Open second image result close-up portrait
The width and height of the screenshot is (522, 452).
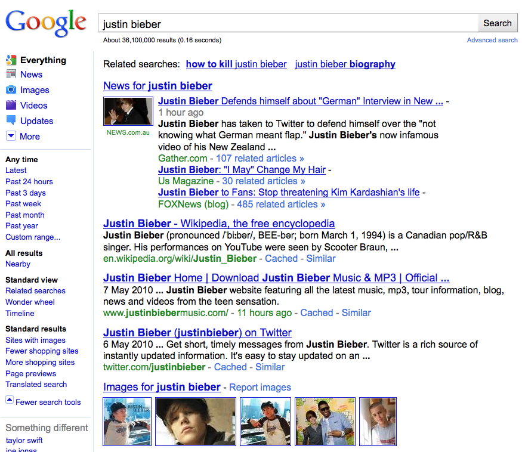pyautogui.click(x=196, y=422)
